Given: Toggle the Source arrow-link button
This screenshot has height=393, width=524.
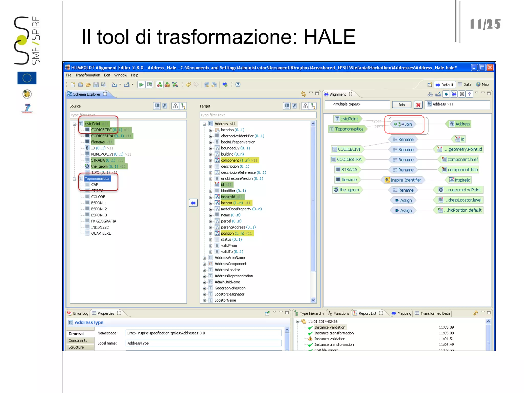Looking at the screenshot, I should point(165,106).
